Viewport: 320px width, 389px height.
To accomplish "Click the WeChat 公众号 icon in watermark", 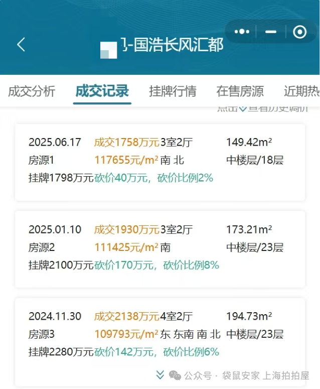I will pyautogui.click(x=175, y=375).
